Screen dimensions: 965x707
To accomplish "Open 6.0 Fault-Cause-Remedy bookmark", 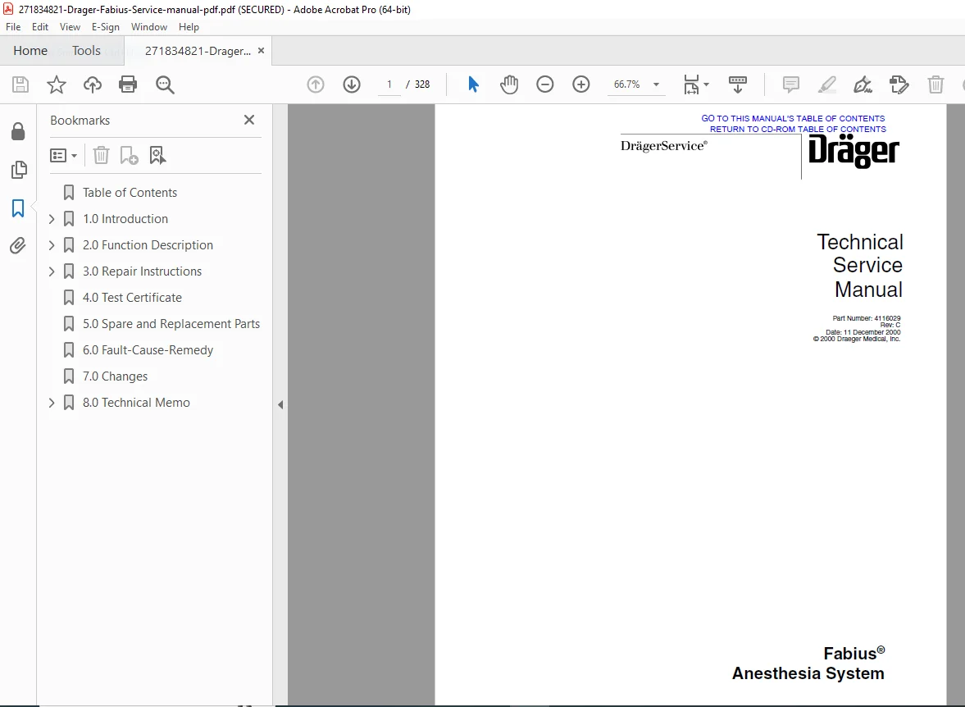I will 148,350.
